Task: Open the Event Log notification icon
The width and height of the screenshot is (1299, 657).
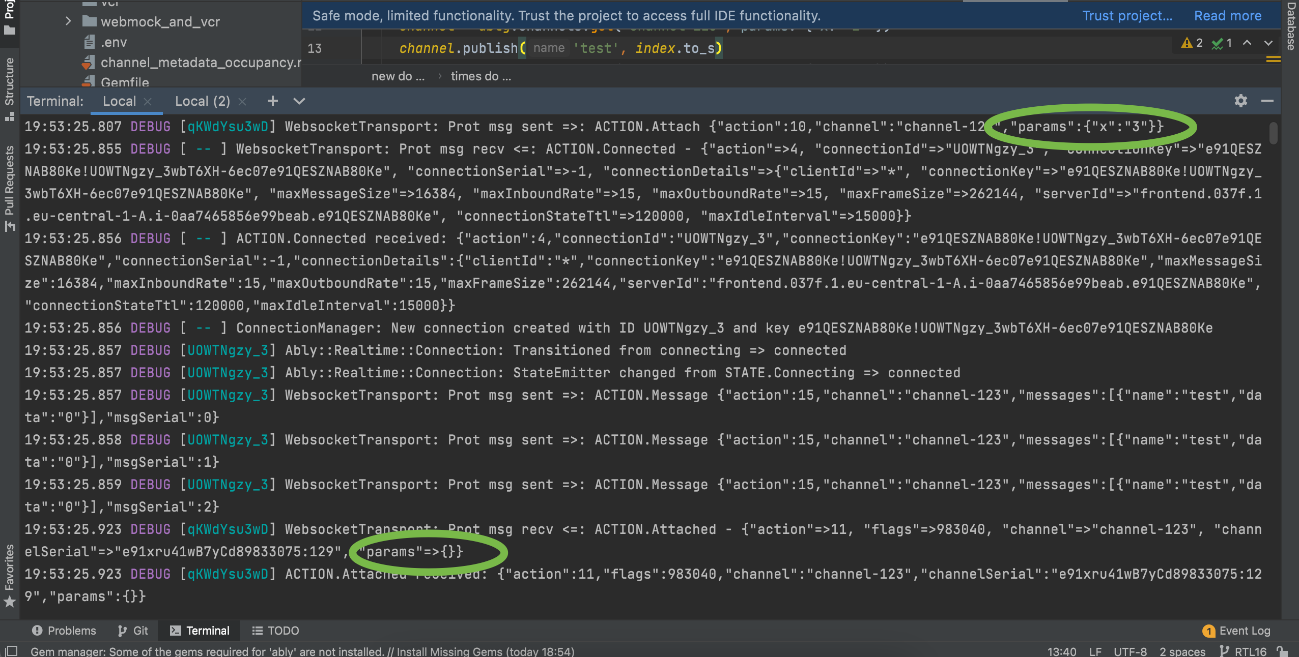Action: coord(1208,631)
